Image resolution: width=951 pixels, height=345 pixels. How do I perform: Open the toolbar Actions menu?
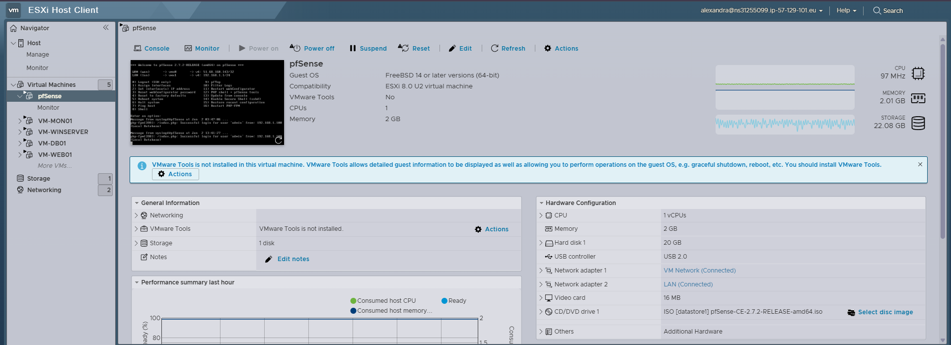pos(561,49)
